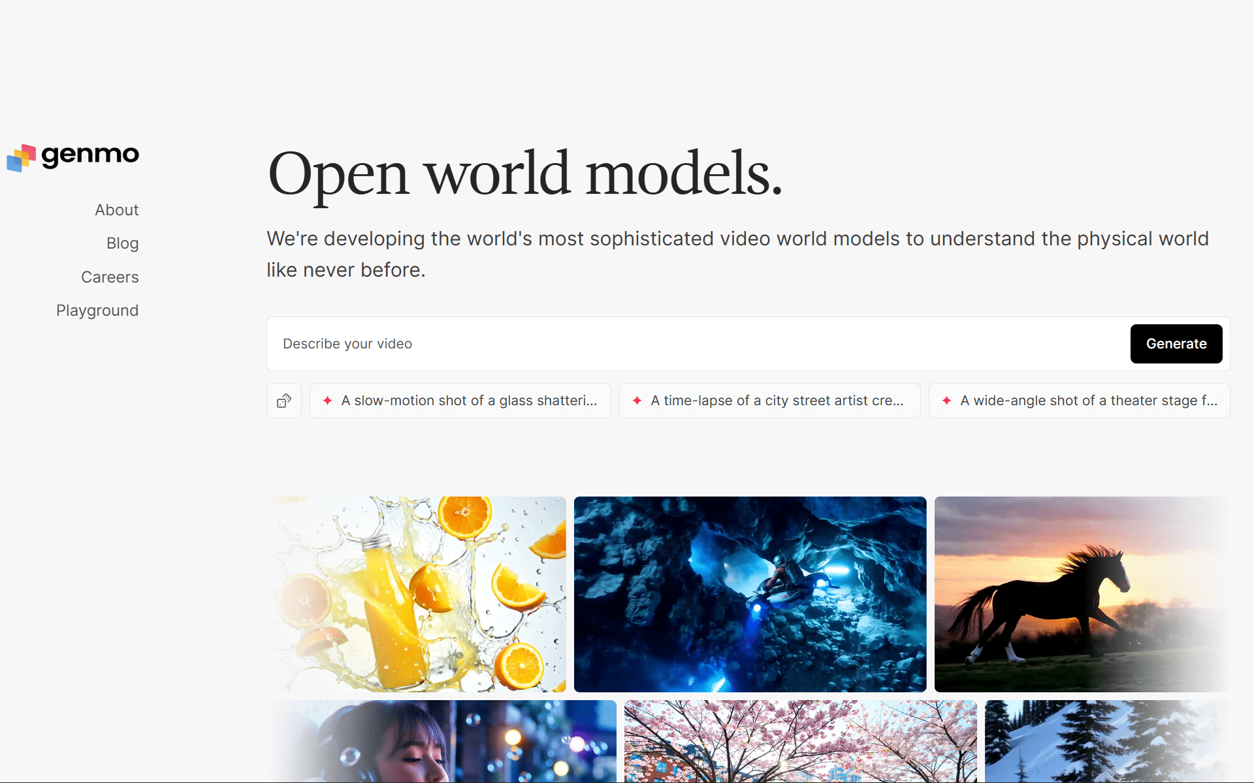Open the blue cave spacecraft video thumbnail
The width and height of the screenshot is (1254, 783).
pos(750,594)
